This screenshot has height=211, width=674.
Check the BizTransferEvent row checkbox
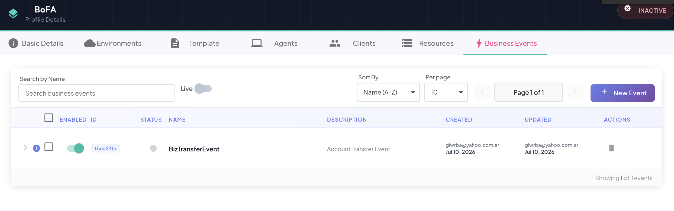click(x=49, y=147)
